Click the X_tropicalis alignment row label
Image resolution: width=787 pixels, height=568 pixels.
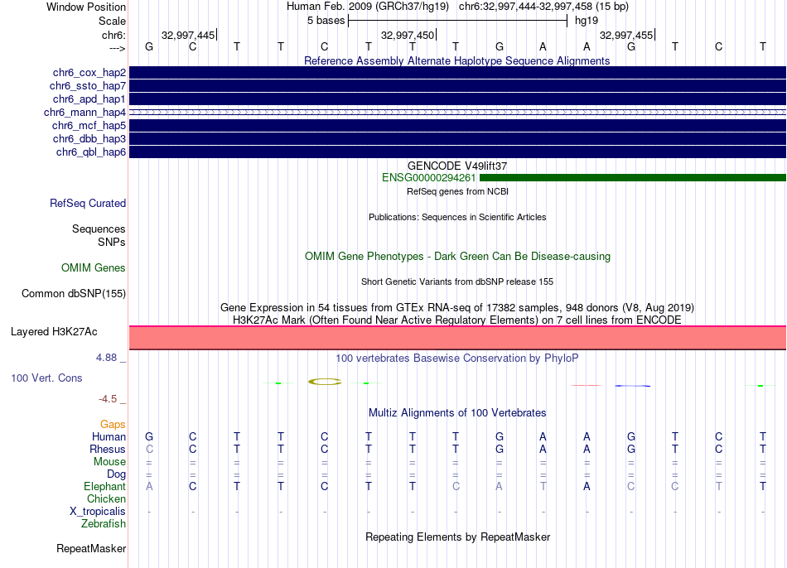pyautogui.click(x=98, y=512)
